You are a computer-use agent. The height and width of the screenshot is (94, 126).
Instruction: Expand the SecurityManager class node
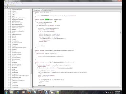[9, 59]
